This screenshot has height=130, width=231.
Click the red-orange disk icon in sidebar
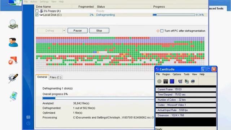[x=13, y=60]
